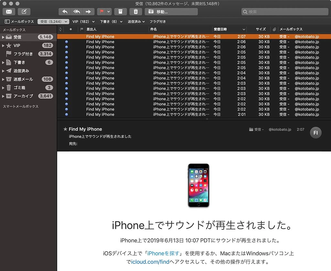Click the Reply arrow icon
The image size is (331, 271).
pyautogui.click(x=65, y=12)
